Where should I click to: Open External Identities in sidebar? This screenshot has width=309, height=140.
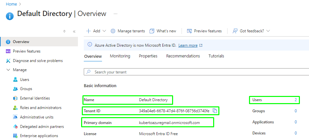click(35, 98)
